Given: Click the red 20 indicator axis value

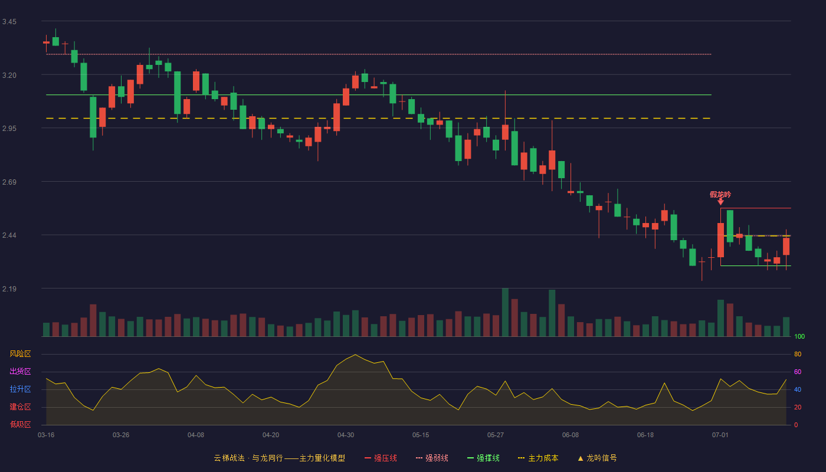Looking at the screenshot, I should point(798,408).
